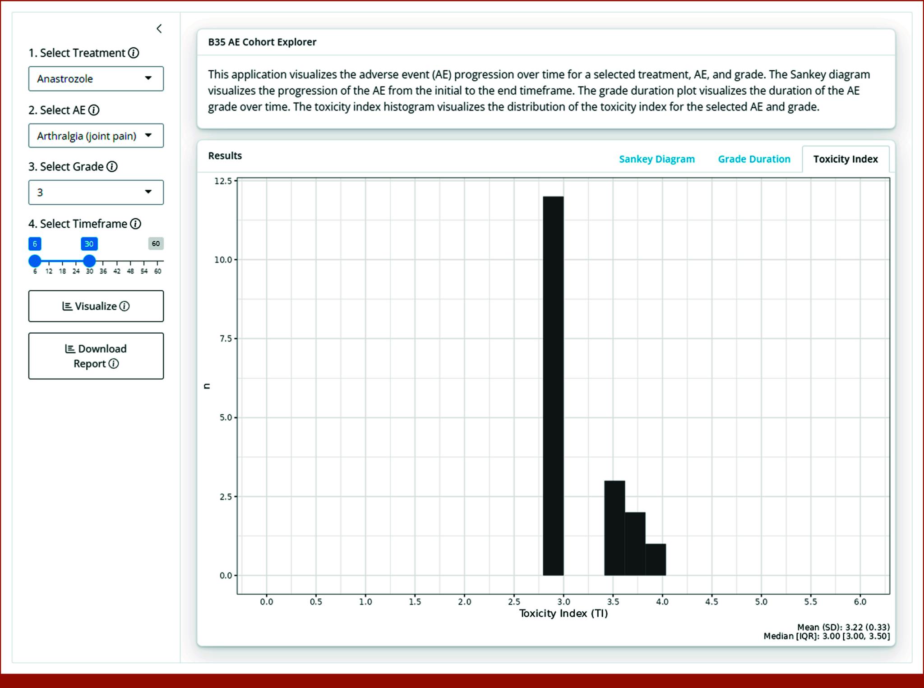The image size is (924, 688).
Task: Click the 1. Select Treatment label
Action: [x=77, y=53]
